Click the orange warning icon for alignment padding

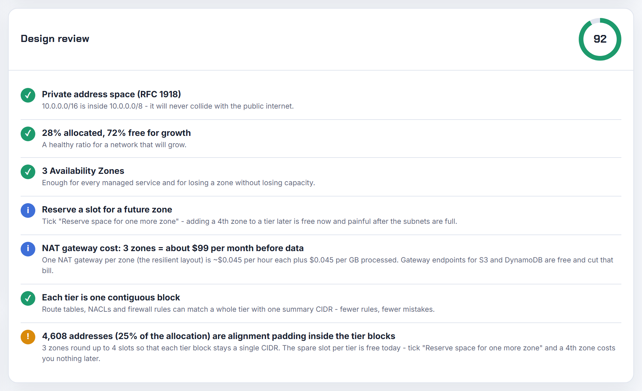pos(28,337)
